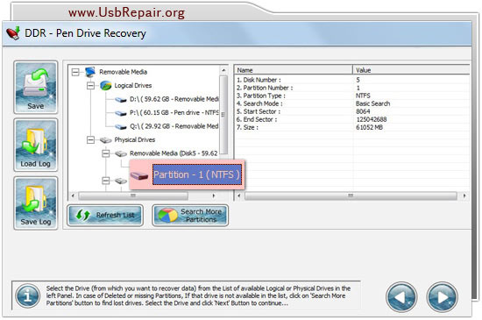Click the '8064' start sector value
Image resolution: width=482 pixels, height=320 pixels.
(x=363, y=111)
